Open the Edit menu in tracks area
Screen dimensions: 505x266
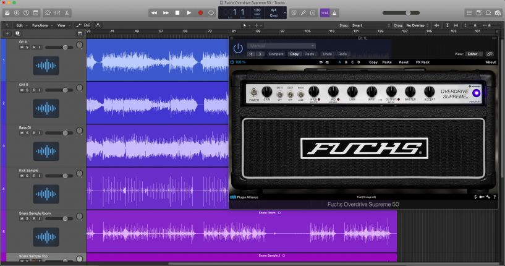click(22, 25)
